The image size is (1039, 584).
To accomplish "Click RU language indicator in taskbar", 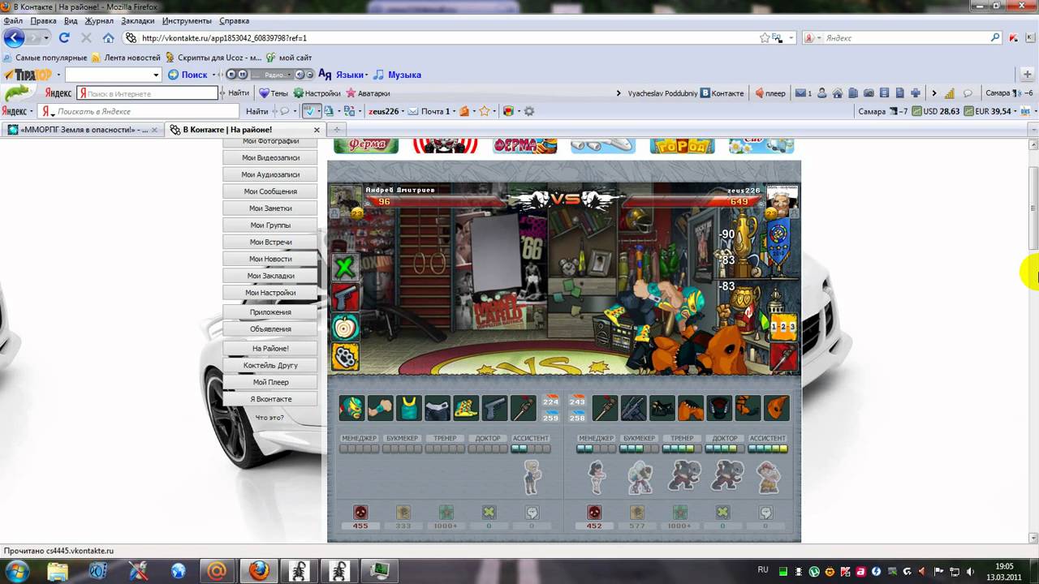I will coord(763,570).
